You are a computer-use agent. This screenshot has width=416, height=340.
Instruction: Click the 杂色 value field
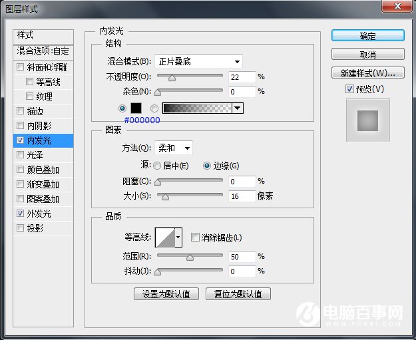[x=242, y=92]
